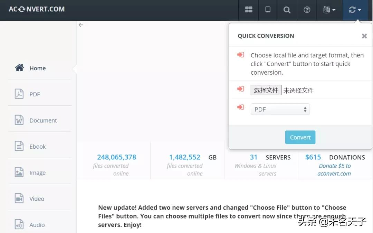Click the Document Word icon in sidebar
Screen dimensions: 373x233
(x=19, y=120)
